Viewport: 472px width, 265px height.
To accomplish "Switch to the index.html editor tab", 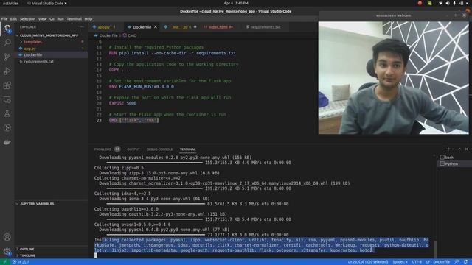I will [x=218, y=27].
